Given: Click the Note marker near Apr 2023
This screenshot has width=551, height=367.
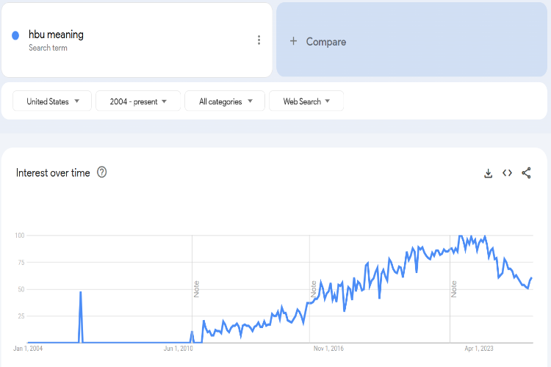Looking at the screenshot, I should coord(454,288).
